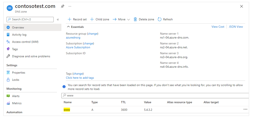Go to Access control (IAM)

[x=25, y=42]
